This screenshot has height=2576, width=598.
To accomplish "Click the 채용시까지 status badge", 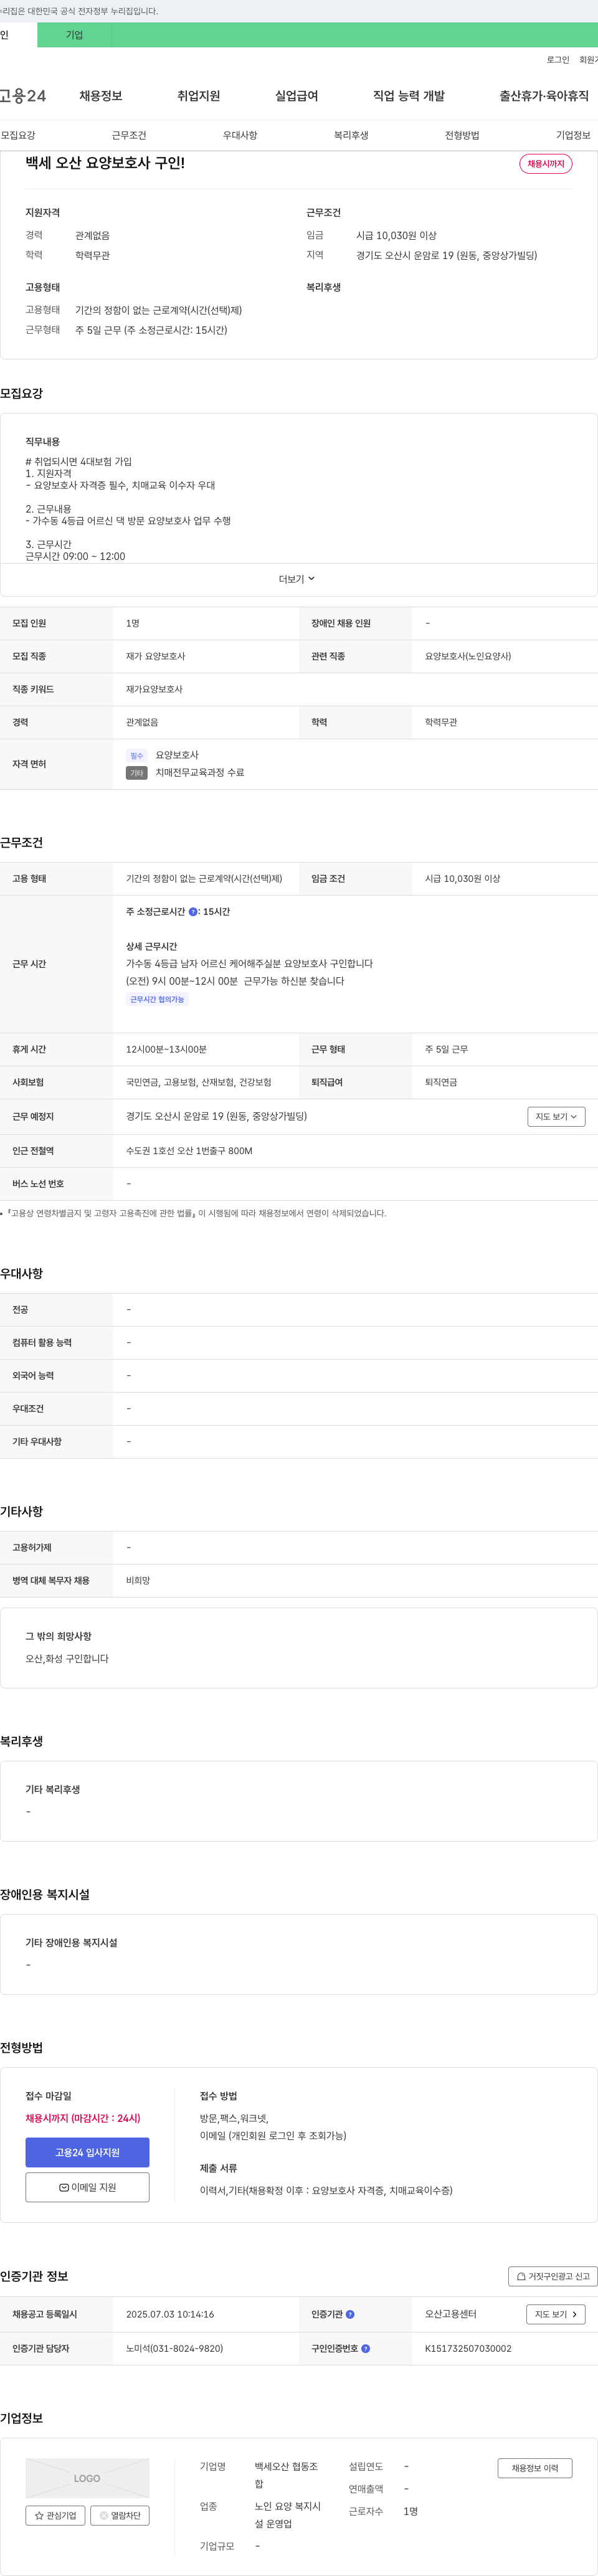I will click(545, 164).
